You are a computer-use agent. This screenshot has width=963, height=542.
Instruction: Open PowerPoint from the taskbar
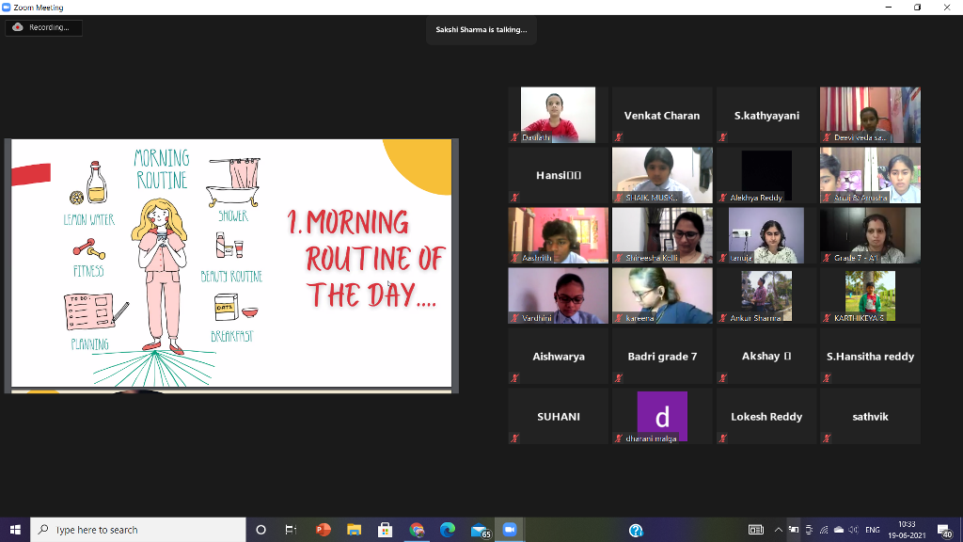[x=324, y=530]
